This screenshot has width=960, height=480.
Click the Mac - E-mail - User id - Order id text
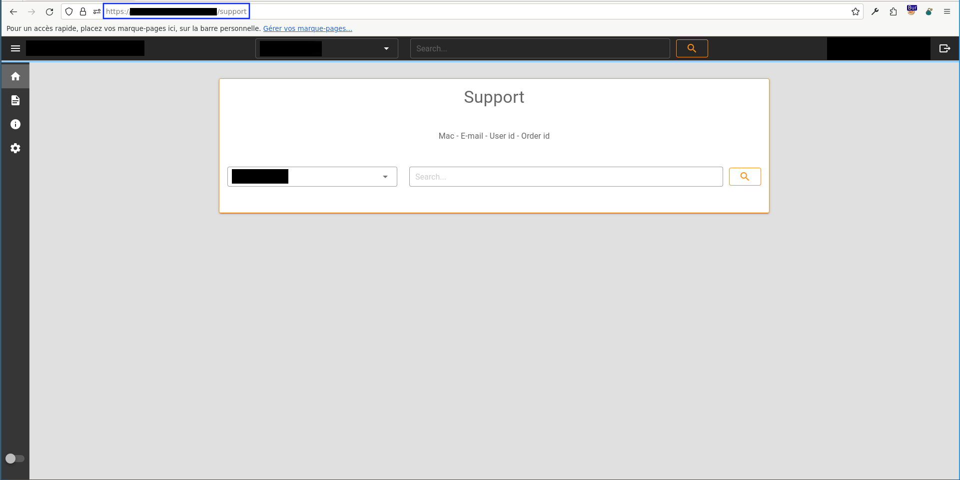(x=494, y=136)
